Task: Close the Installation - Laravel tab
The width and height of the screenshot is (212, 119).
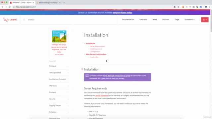Action: coord(33,3)
